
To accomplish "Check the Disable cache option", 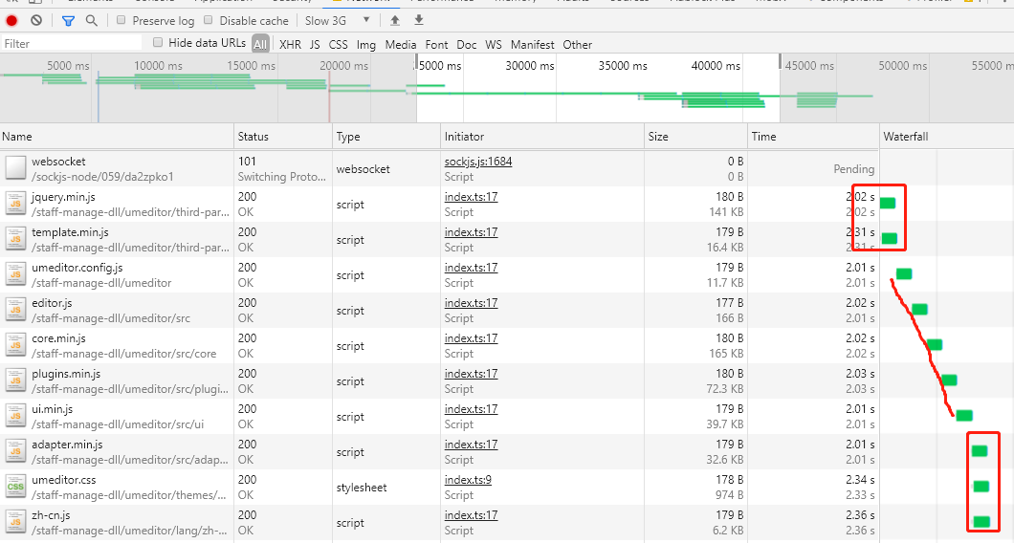I will point(209,21).
